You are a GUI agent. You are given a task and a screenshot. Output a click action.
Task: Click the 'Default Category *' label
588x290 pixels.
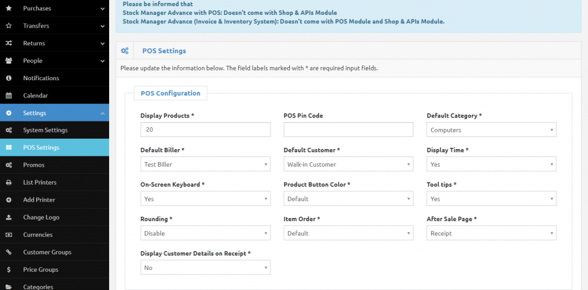pos(454,116)
